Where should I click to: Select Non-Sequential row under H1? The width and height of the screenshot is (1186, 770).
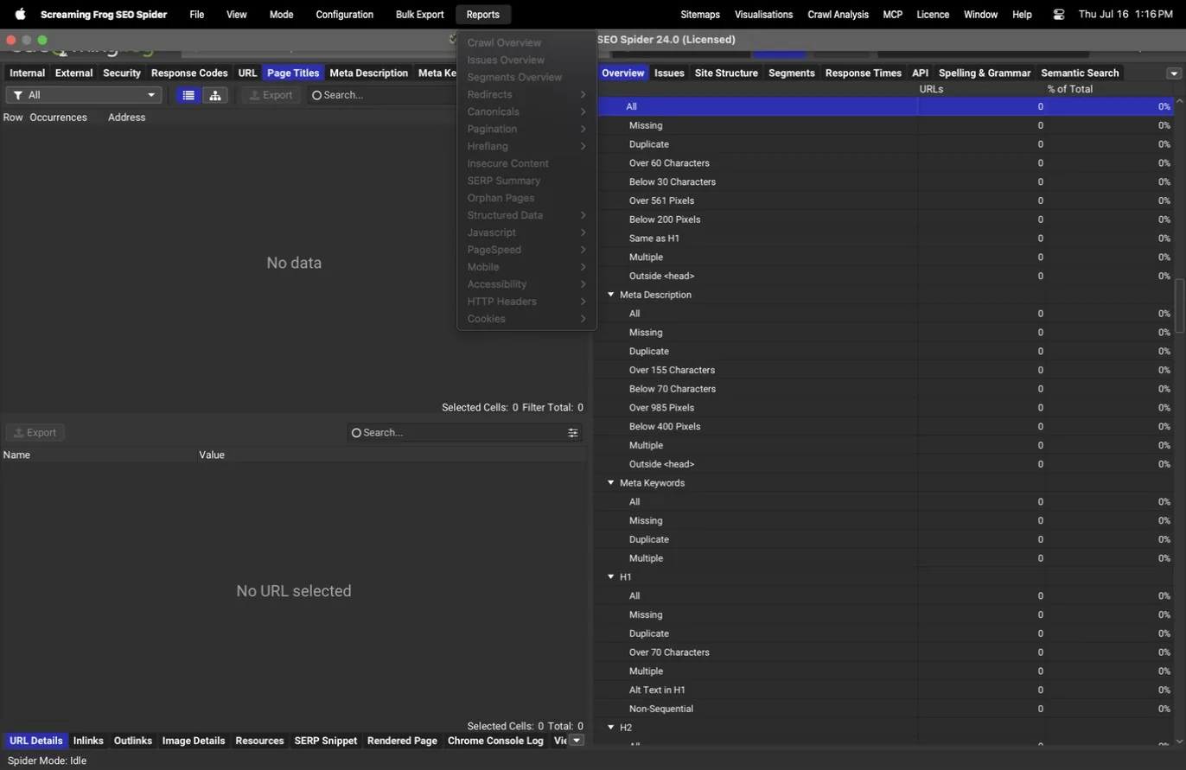click(x=884, y=709)
